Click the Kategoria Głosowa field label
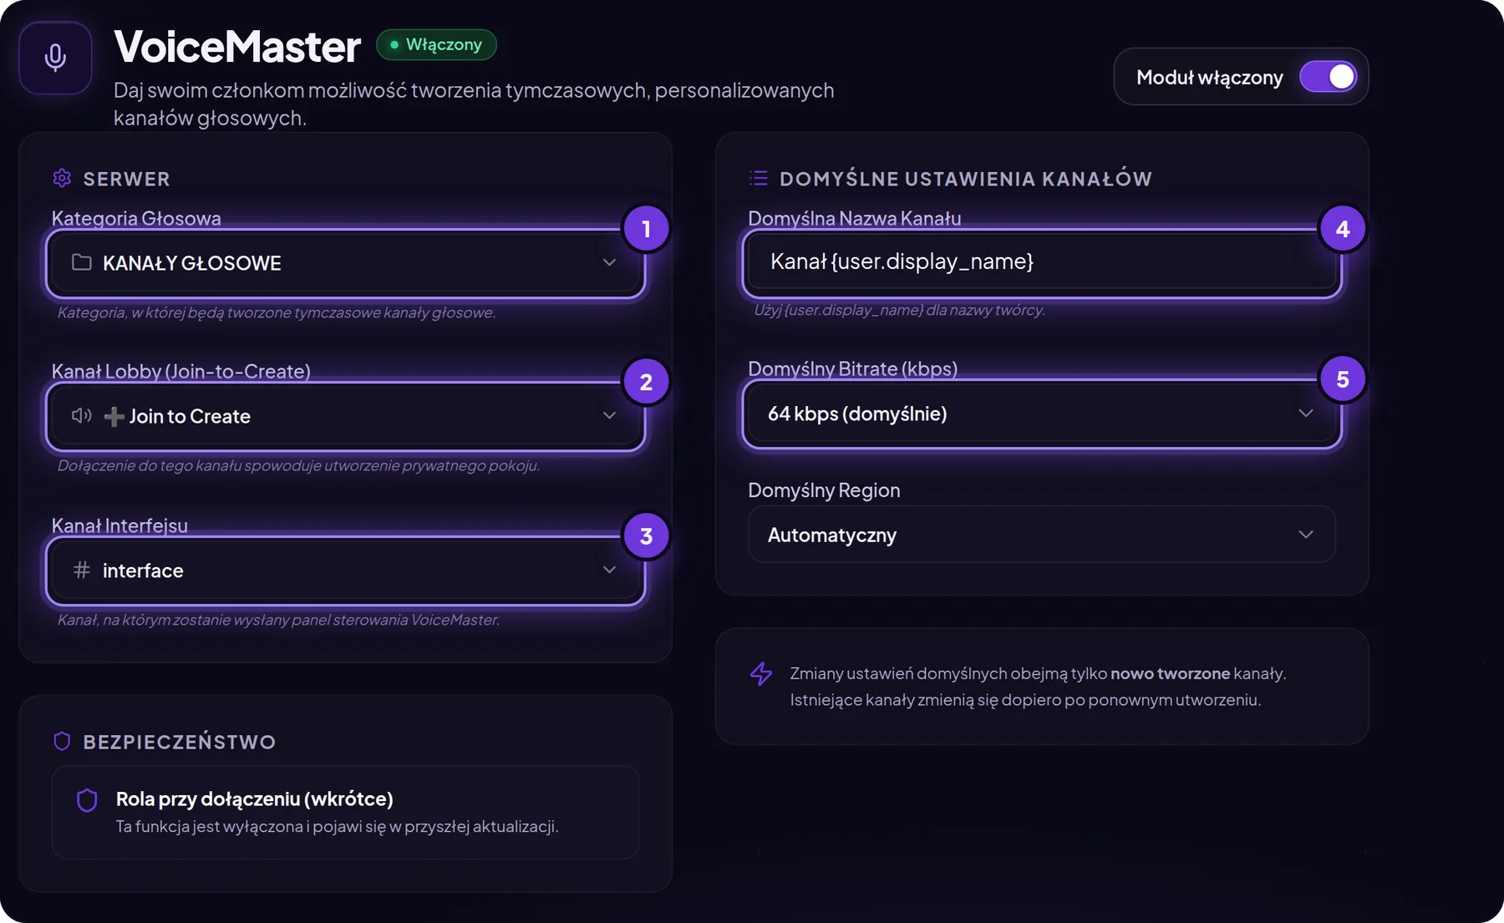Image resolution: width=1504 pixels, height=923 pixels. [x=136, y=218]
